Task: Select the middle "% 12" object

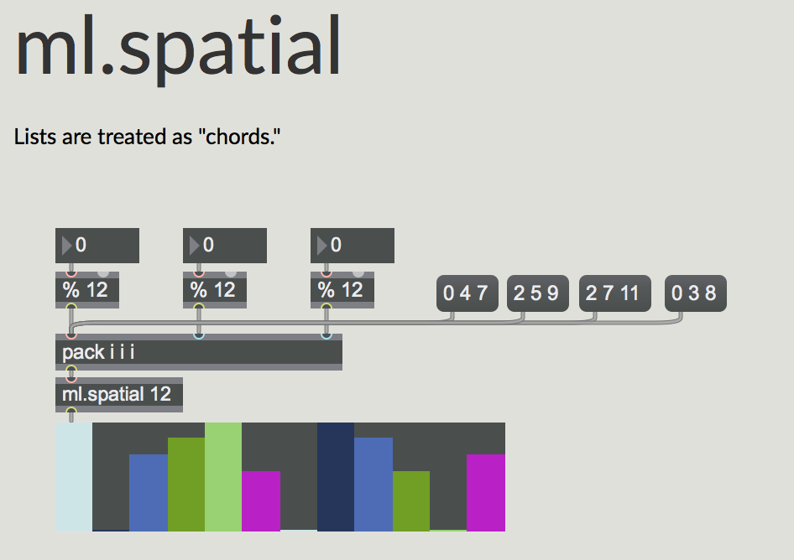Action: click(x=214, y=290)
